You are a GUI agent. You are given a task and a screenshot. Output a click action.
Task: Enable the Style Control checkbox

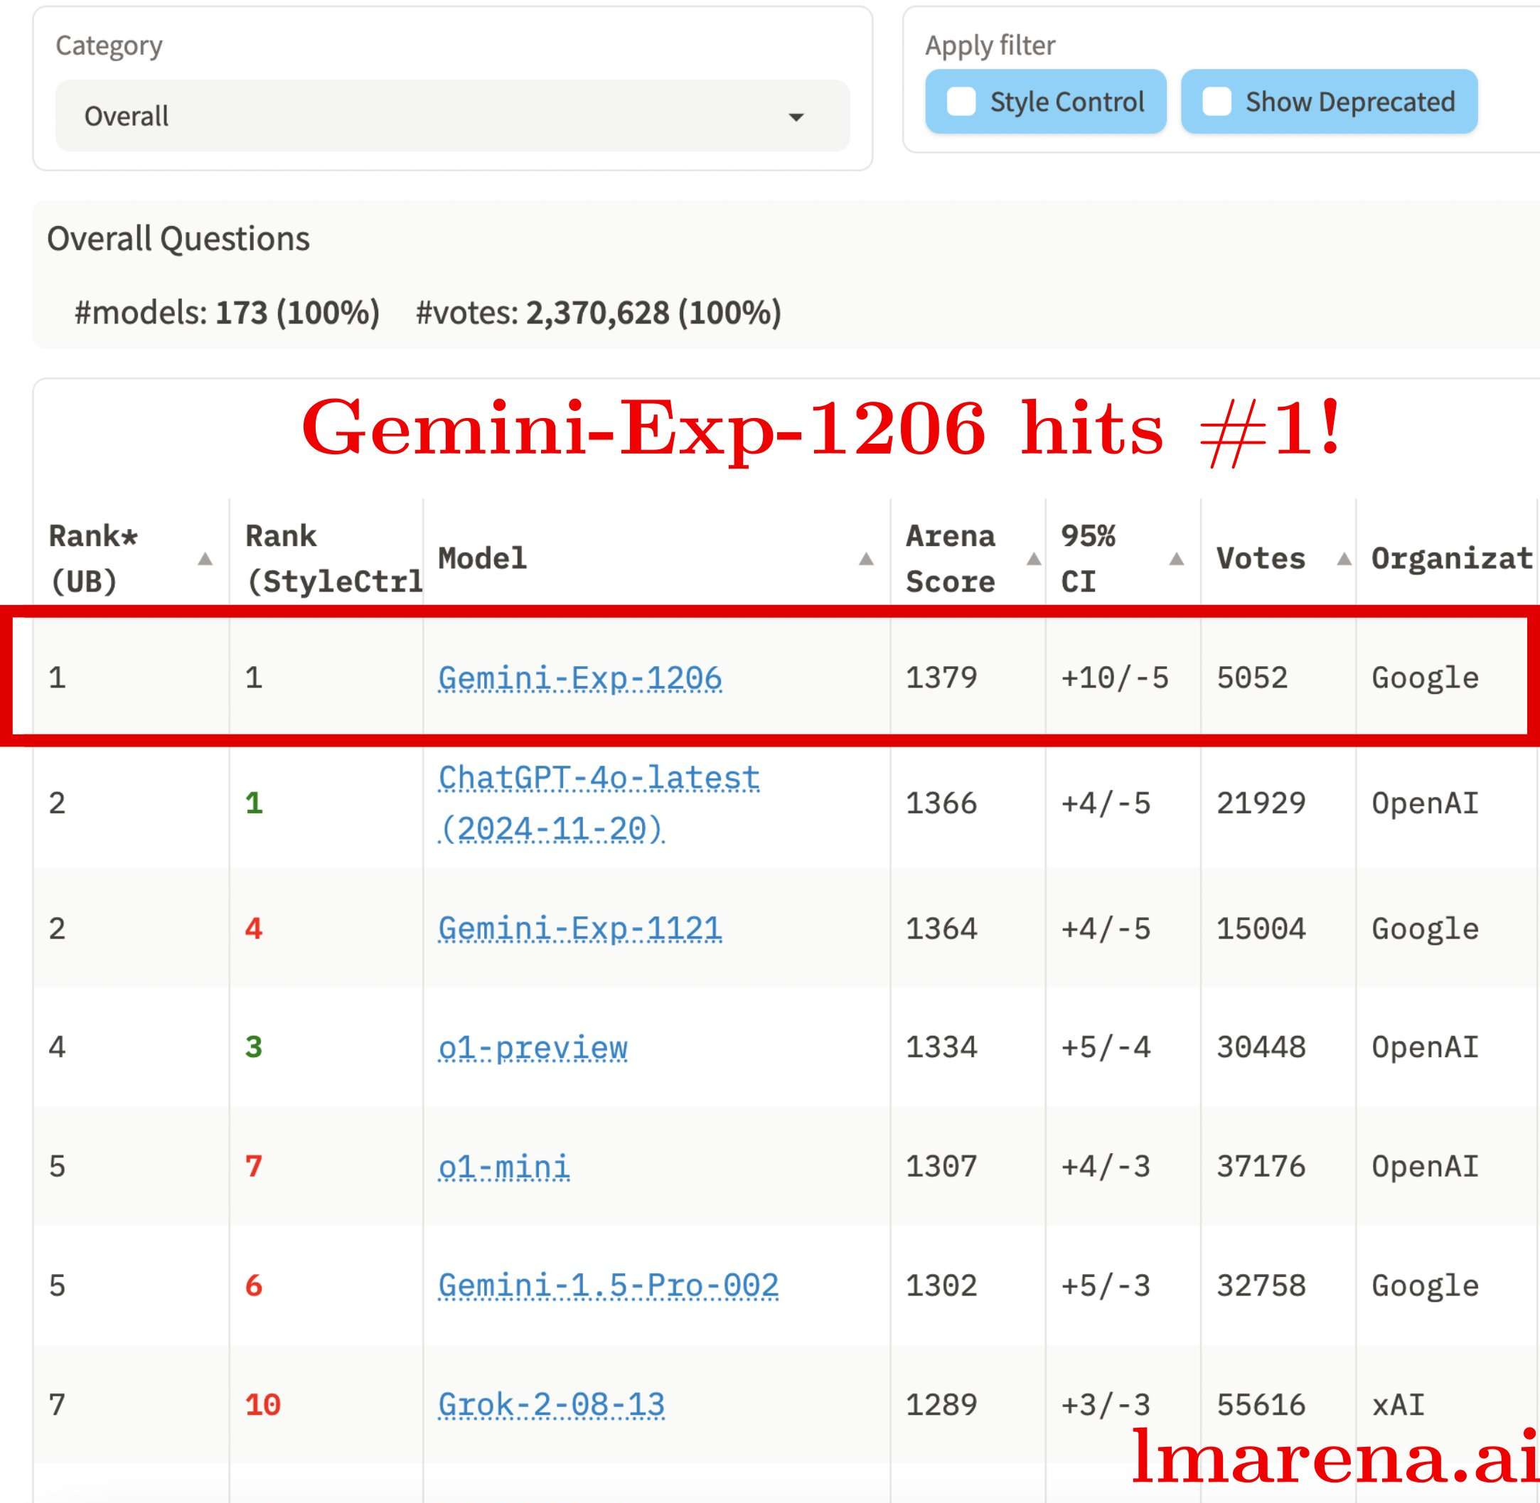coord(961,101)
